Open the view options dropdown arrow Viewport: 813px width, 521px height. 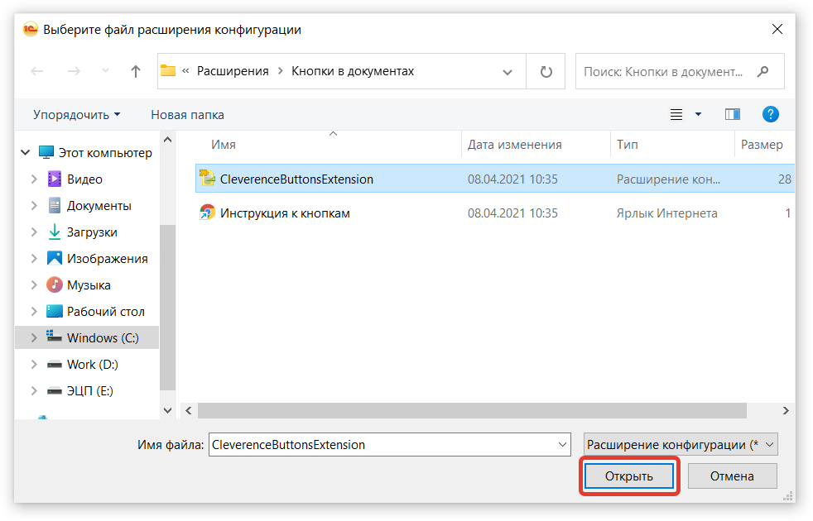click(698, 114)
